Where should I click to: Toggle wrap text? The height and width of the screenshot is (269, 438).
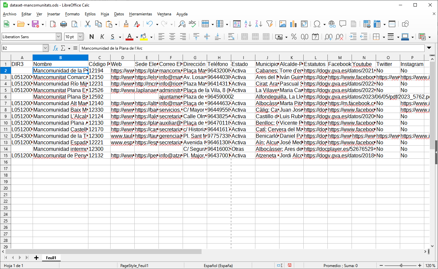(231, 37)
